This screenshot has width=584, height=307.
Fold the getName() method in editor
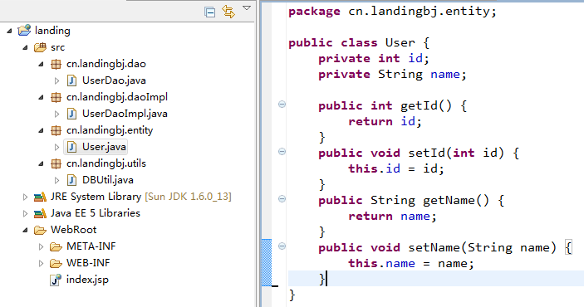tap(282, 198)
